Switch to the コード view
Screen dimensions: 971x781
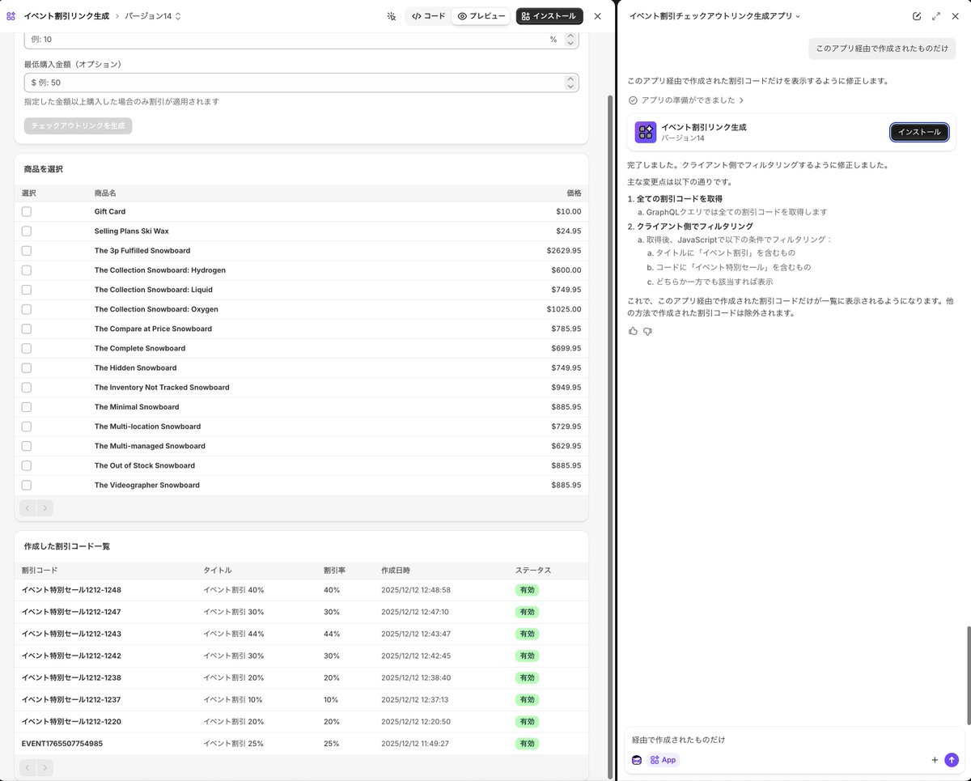(428, 16)
